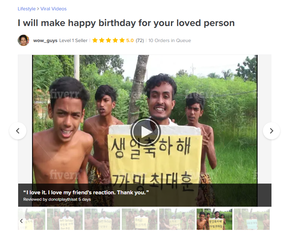Select the last thumbnail with blue sign
Viewport: 290px width, 252px height.
pos(252,219)
